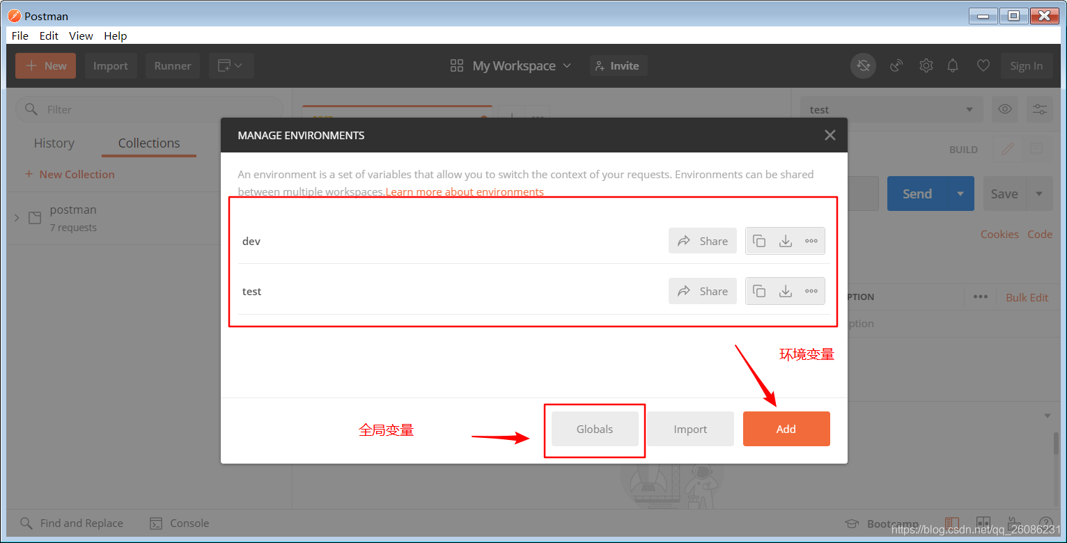The width and height of the screenshot is (1067, 543).
Task: Download the test environment
Action: pos(786,291)
